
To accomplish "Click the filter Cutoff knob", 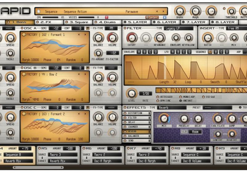I will coord(132,38).
